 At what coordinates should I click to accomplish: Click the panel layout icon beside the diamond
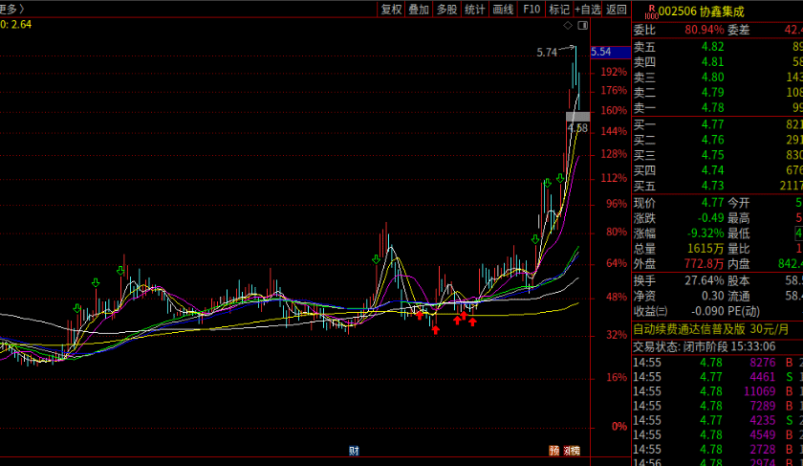(x=584, y=25)
